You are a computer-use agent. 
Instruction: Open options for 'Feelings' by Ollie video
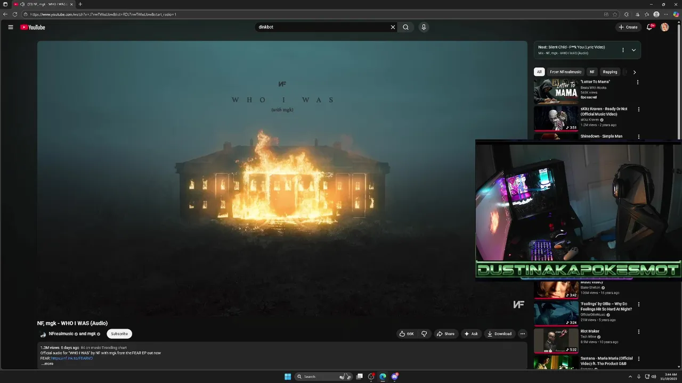pyautogui.click(x=639, y=304)
